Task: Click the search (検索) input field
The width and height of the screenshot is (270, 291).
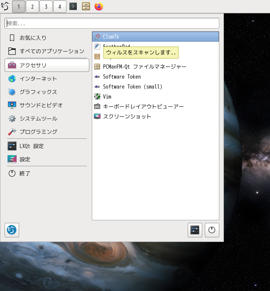Action: pyautogui.click(x=112, y=23)
